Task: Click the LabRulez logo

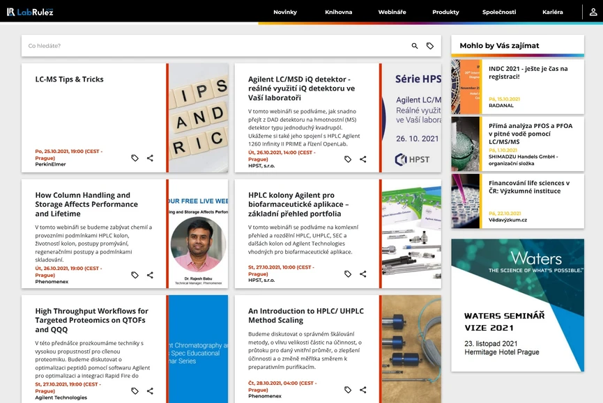Action: (x=30, y=12)
